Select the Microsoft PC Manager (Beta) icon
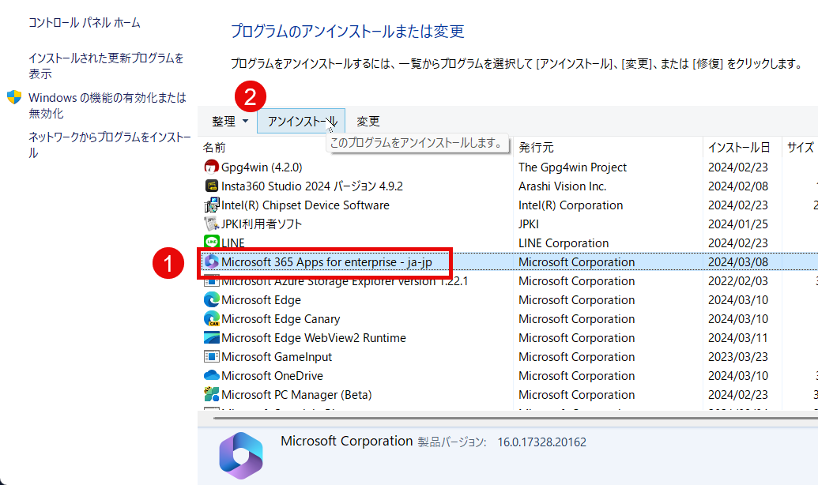Screen dimensions: 818x485 coord(211,394)
